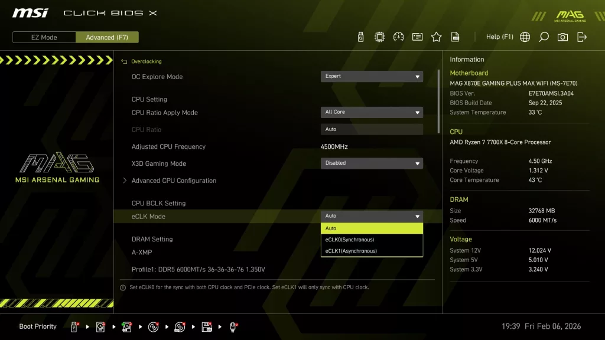Open the BIOS log file icon
The height and width of the screenshot is (340, 605).
(x=455, y=37)
